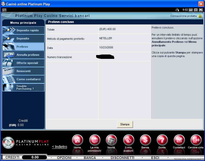Image resolution: width=205 pixels, height=161 pixels.
Task: Click the Platinum Play casino logo
Action: [25, 143]
